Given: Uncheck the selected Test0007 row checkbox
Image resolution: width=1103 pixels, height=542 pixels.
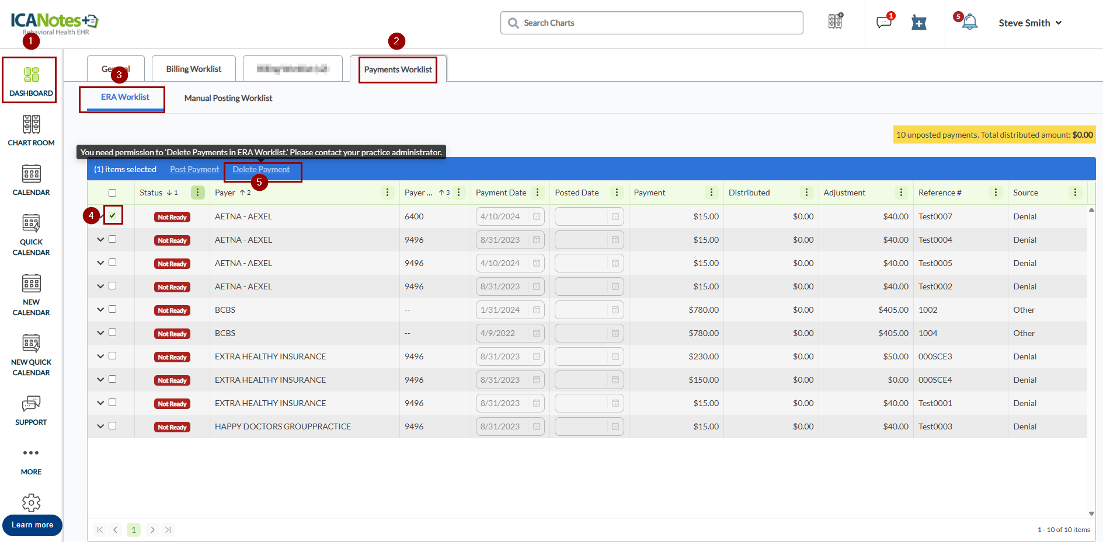Looking at the screenshot, I should click(x=113, y=215).
